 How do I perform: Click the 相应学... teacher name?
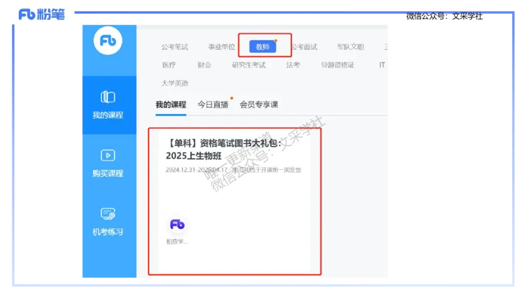[177, 241]
